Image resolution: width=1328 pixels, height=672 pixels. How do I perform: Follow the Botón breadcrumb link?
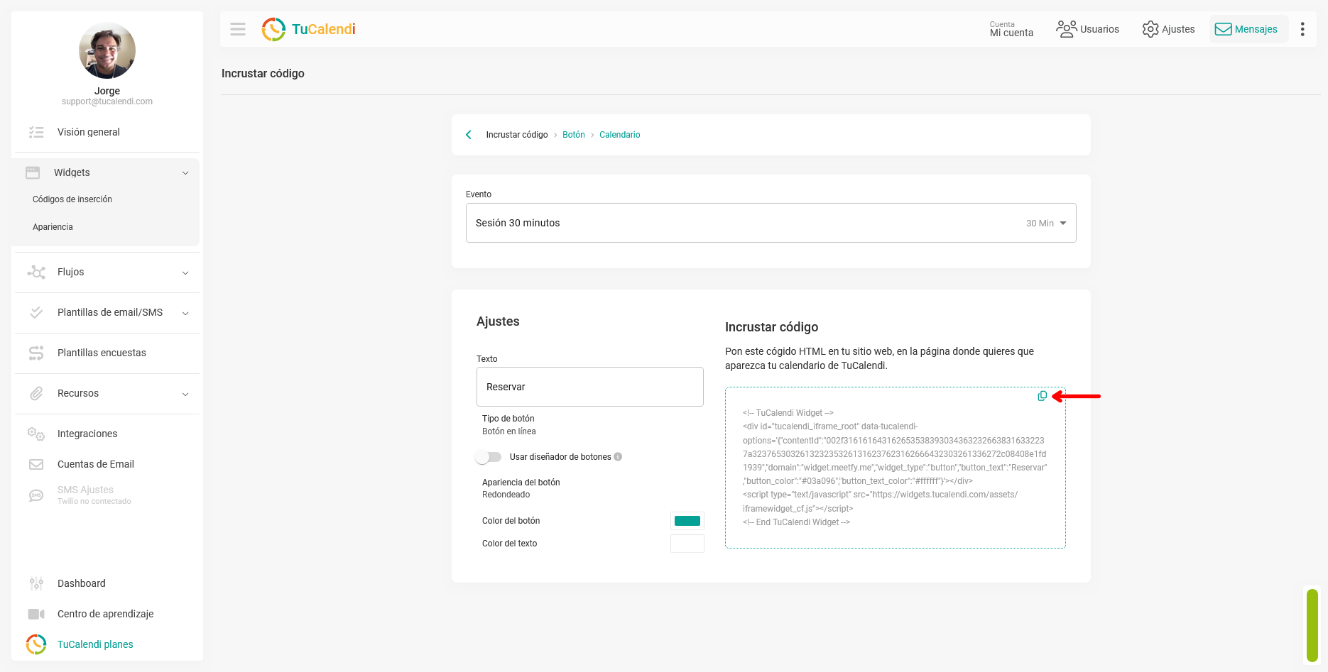coord(574,135)
